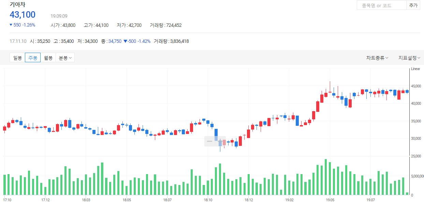Click the 25,000 price axis label
Screen dimensions: 424x204
tap(416, 156)
